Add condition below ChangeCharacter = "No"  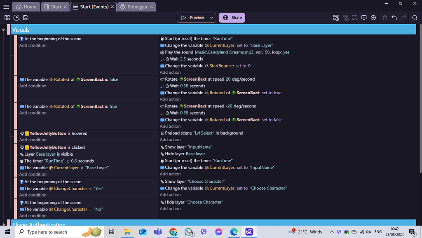pyautogui.click(x=33, y=216)
